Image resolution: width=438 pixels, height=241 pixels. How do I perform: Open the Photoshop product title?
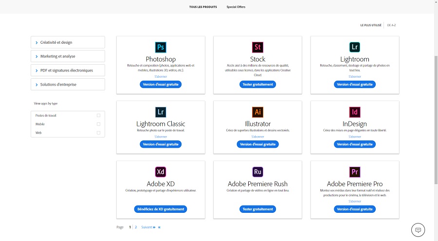point(161,59)
